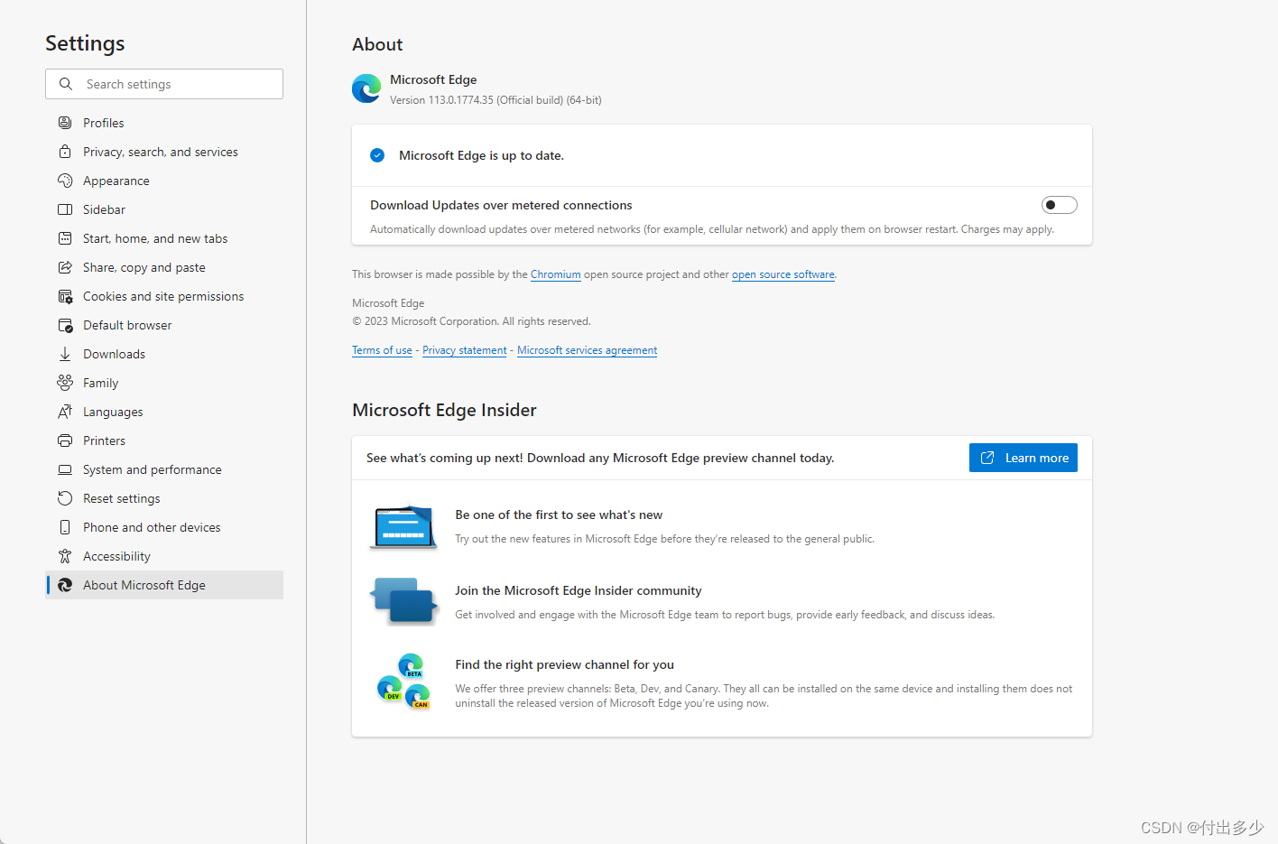The image size is (1278, 844).
Task: Click the Learn more button
Action: (x=1023, y=458)
